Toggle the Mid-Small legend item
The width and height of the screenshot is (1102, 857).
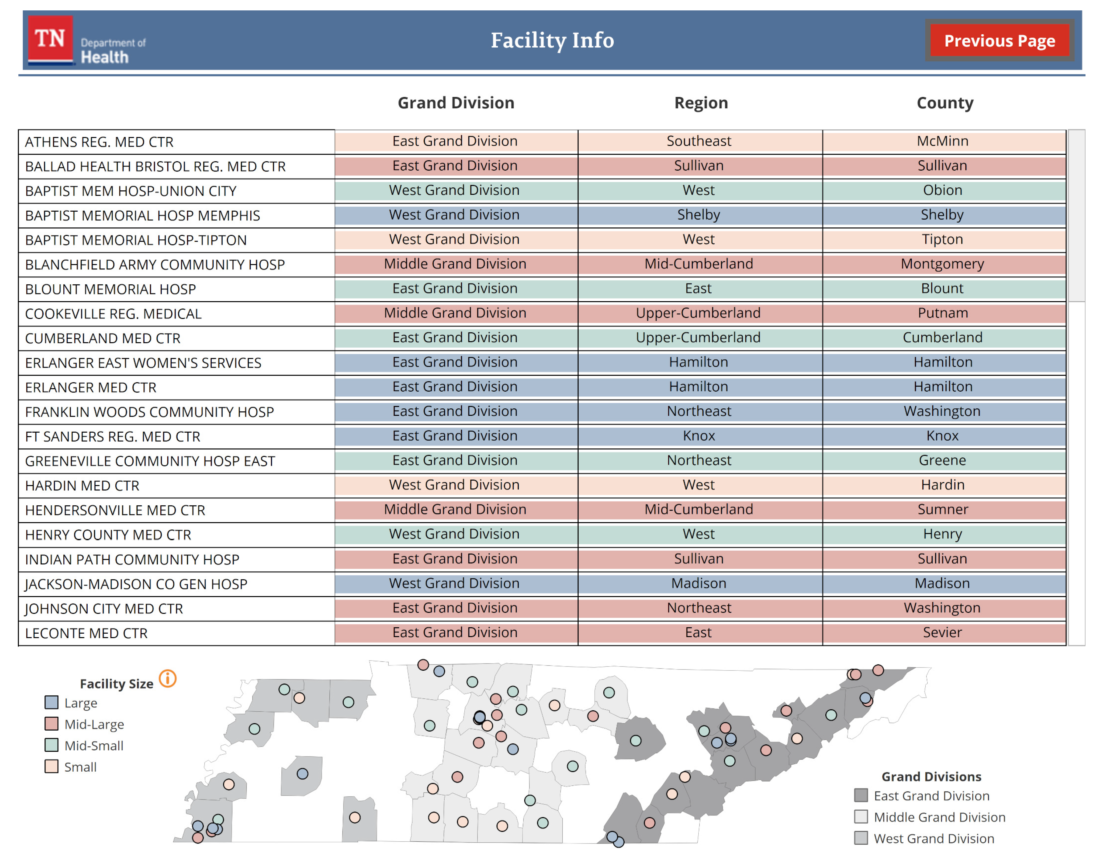click(x=51, y=745)
